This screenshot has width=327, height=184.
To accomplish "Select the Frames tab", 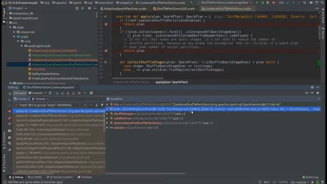I will 21,99.
